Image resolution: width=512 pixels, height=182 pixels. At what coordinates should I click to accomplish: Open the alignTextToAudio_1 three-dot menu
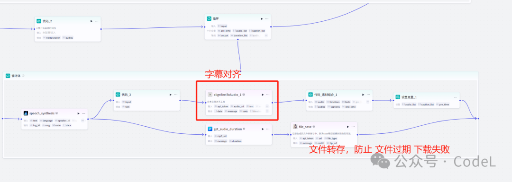pyautogui.click(x=268, y=95)
